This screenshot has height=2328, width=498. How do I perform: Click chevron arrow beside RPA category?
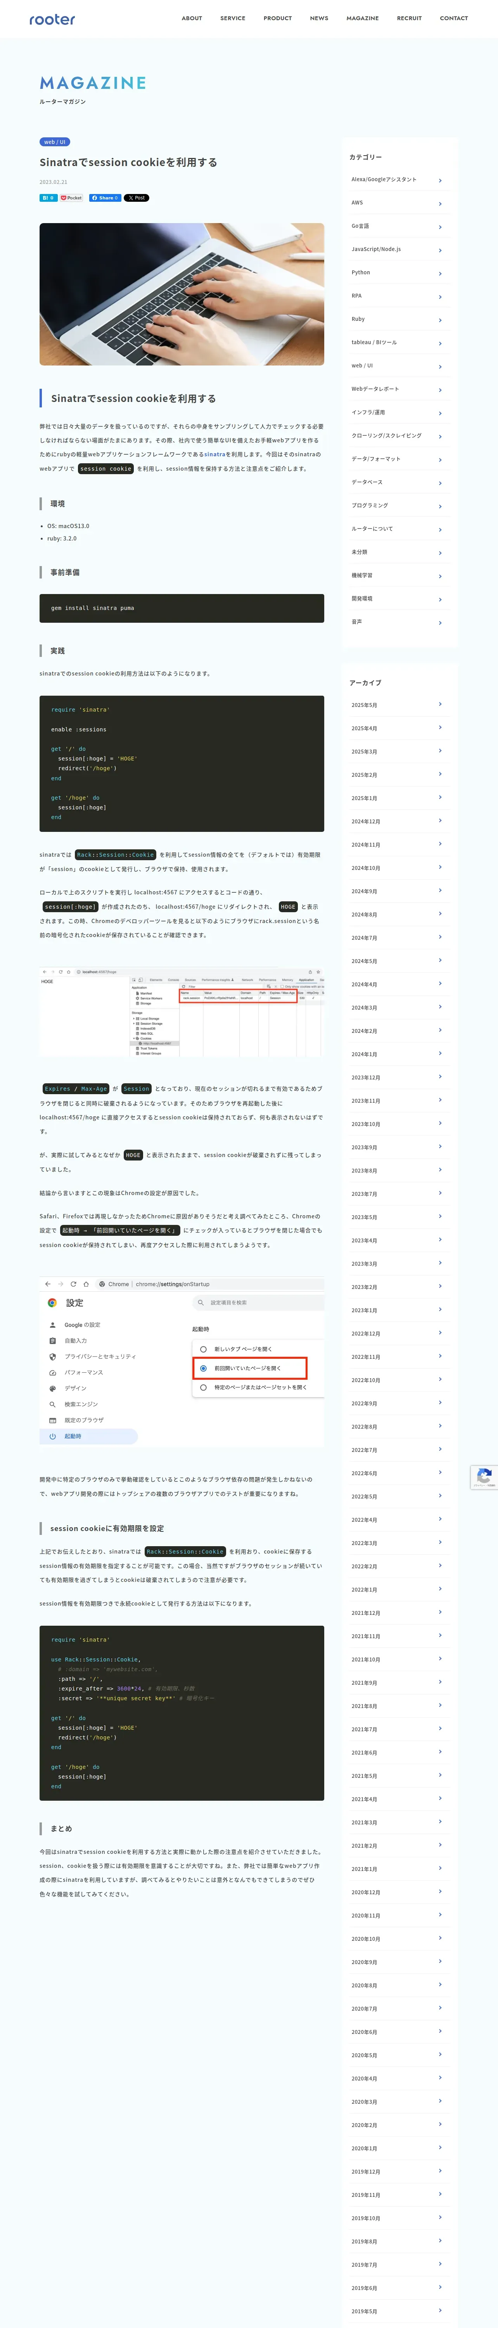[x=440, y=296]
